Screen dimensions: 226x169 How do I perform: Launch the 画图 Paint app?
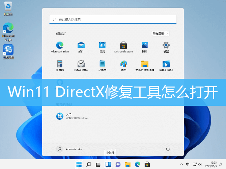123,64
